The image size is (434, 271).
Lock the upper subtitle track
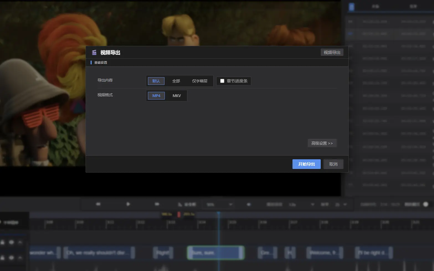(2, 242)
